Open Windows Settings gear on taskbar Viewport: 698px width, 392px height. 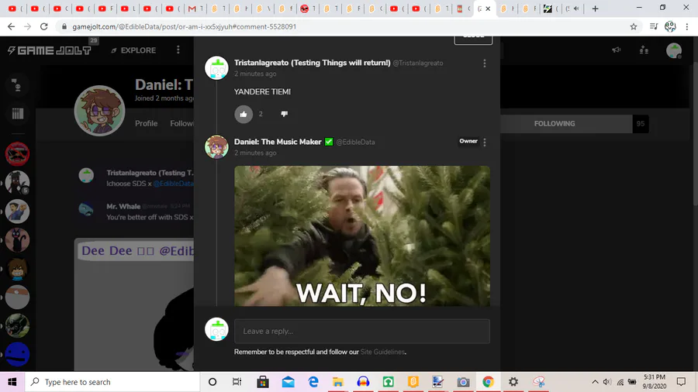[513, 382]
